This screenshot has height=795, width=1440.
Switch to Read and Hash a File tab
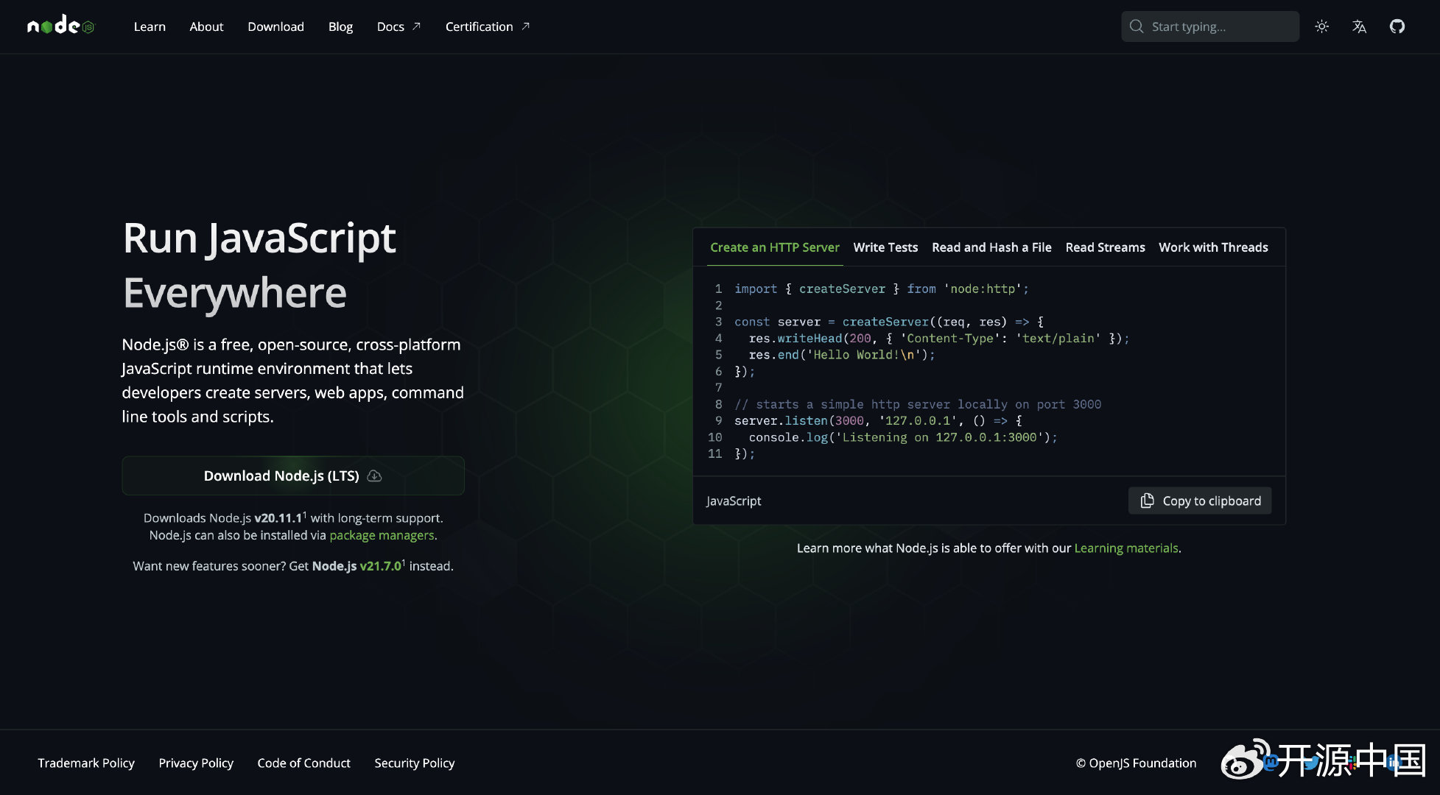991,247
